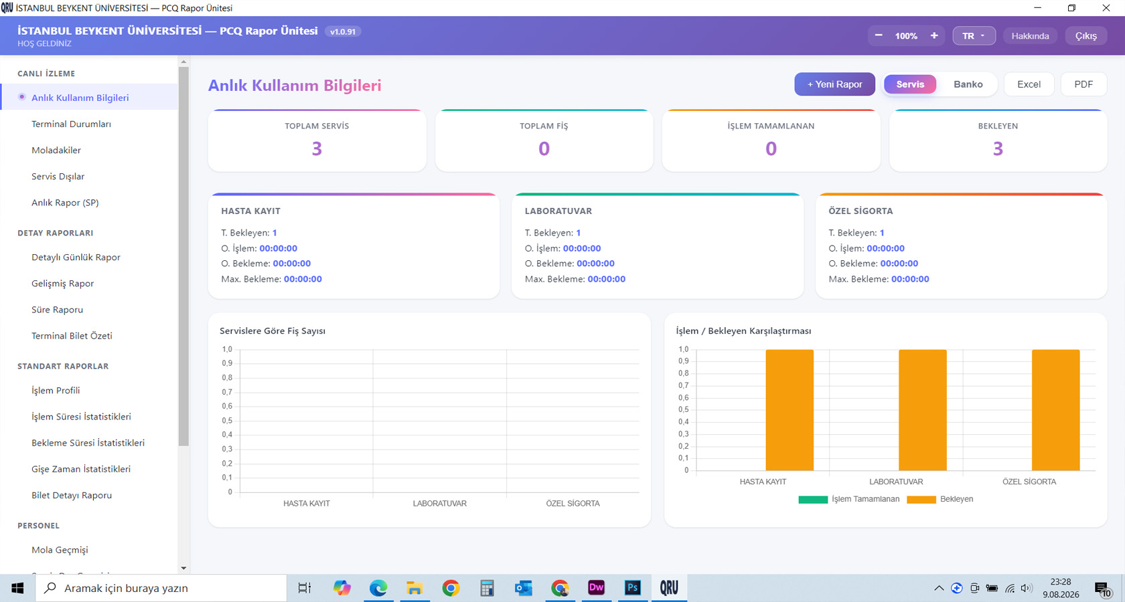This screenshot has height=602, width=1125.
Task: Click the sidebar scrollbar up arrow
Action: pos(183,62)
